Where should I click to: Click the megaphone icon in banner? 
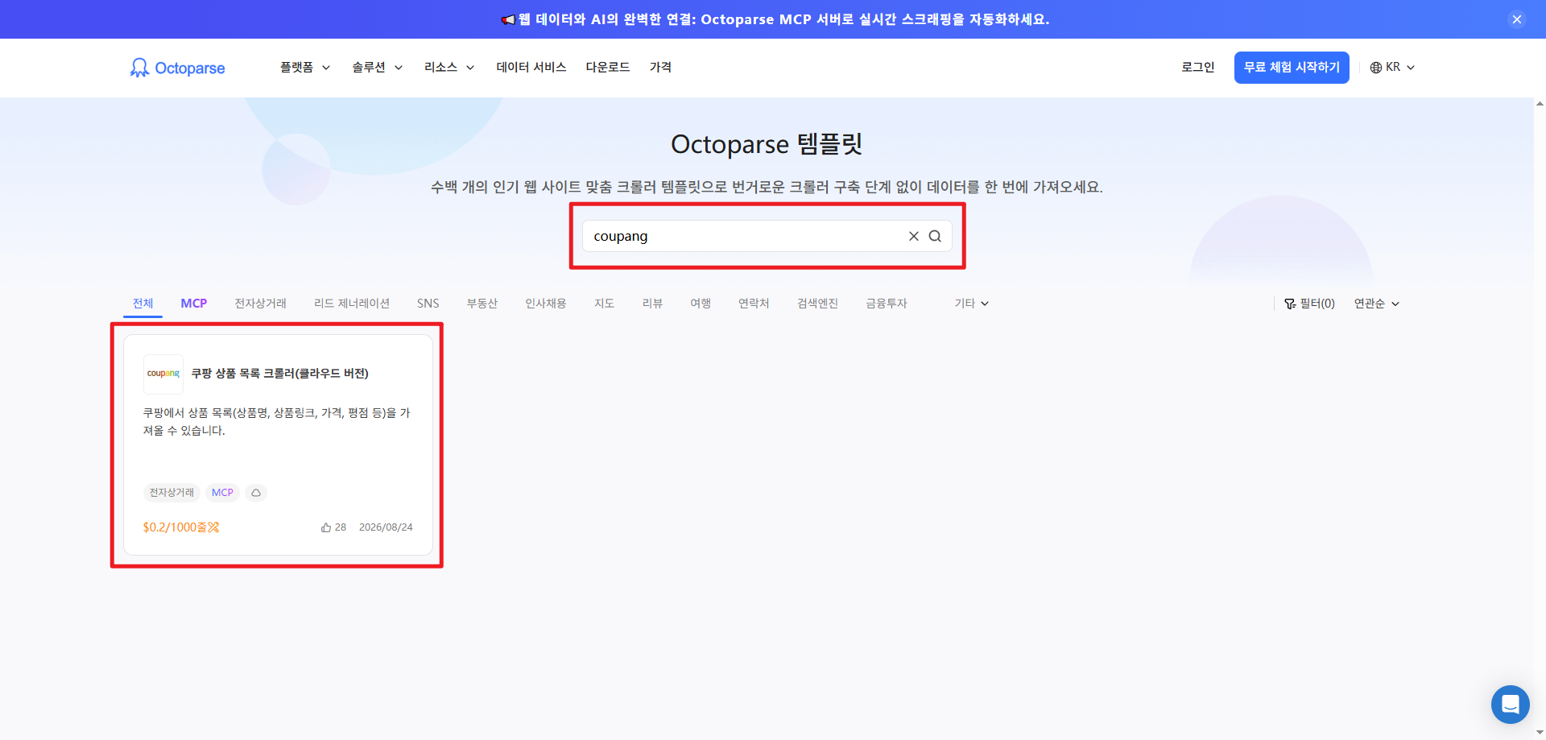508,19
